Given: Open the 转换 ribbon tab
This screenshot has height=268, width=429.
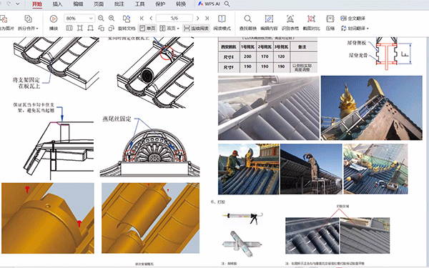Looking at the screenshot, I should pos(181,4).
